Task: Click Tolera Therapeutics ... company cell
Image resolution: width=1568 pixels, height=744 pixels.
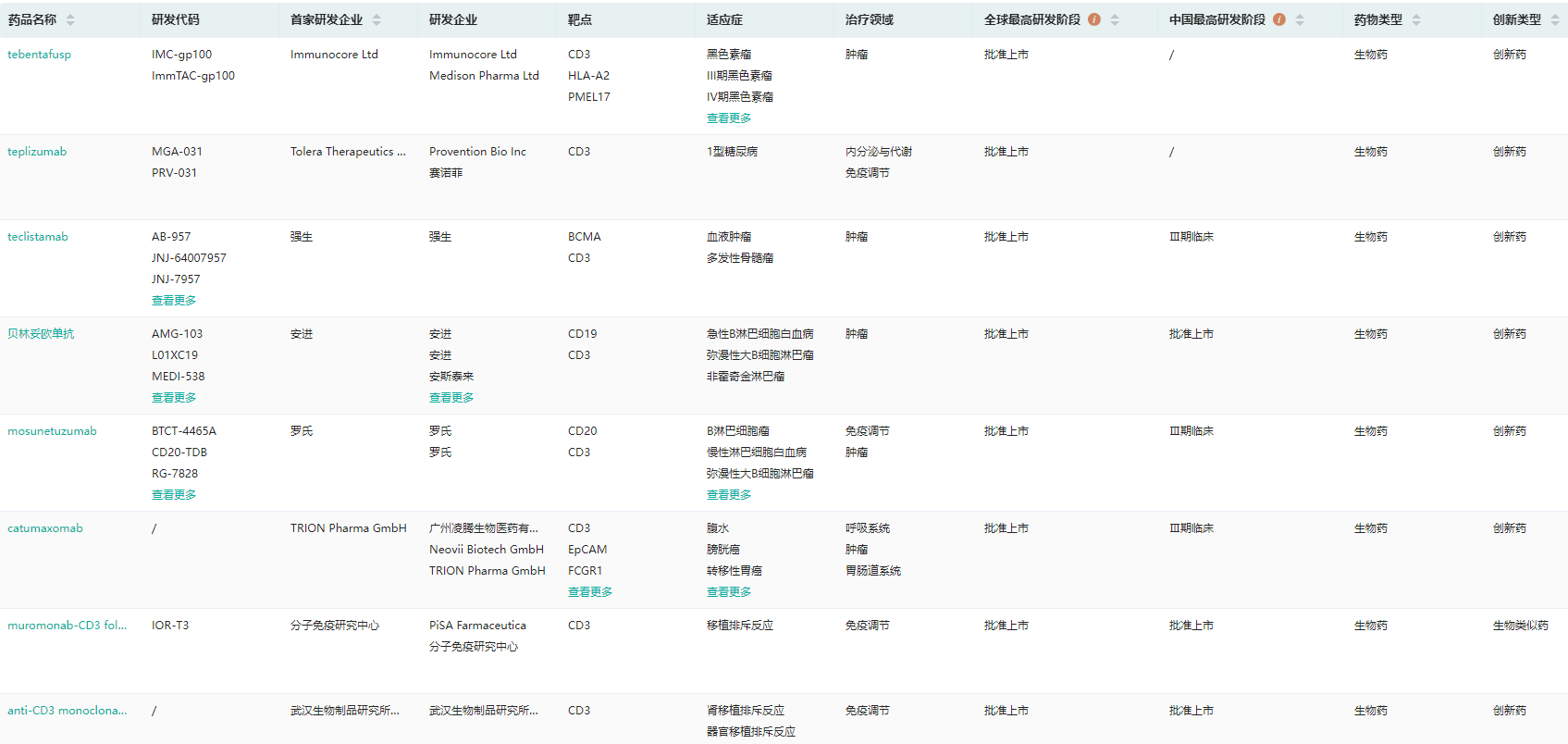Action: [x=348, y=152]
